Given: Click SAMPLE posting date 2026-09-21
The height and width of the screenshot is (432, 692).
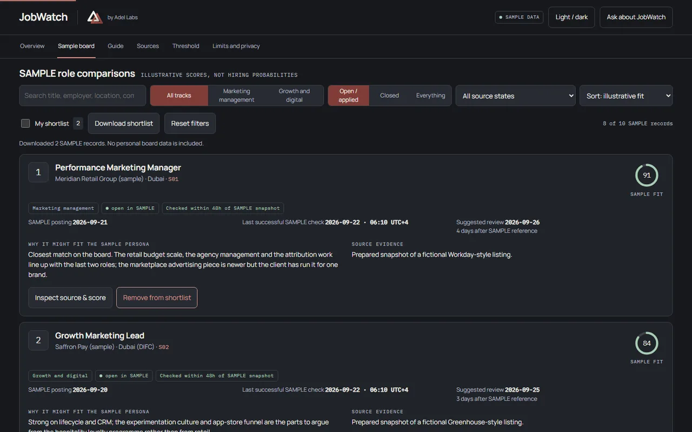Looking at the screenshot, I should pos(90,222).
